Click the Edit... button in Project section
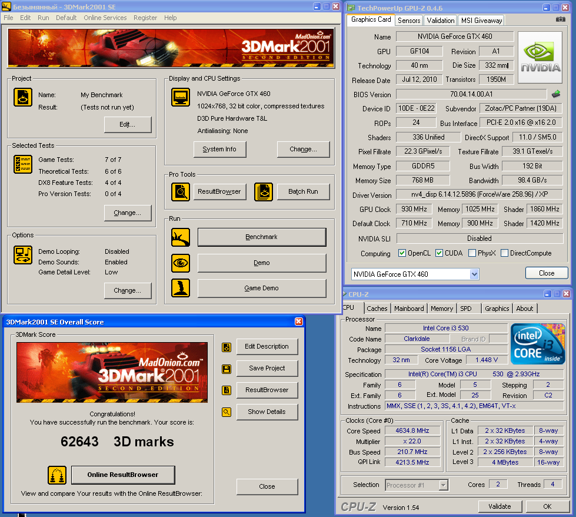576x517 pixels. (128, 125)
